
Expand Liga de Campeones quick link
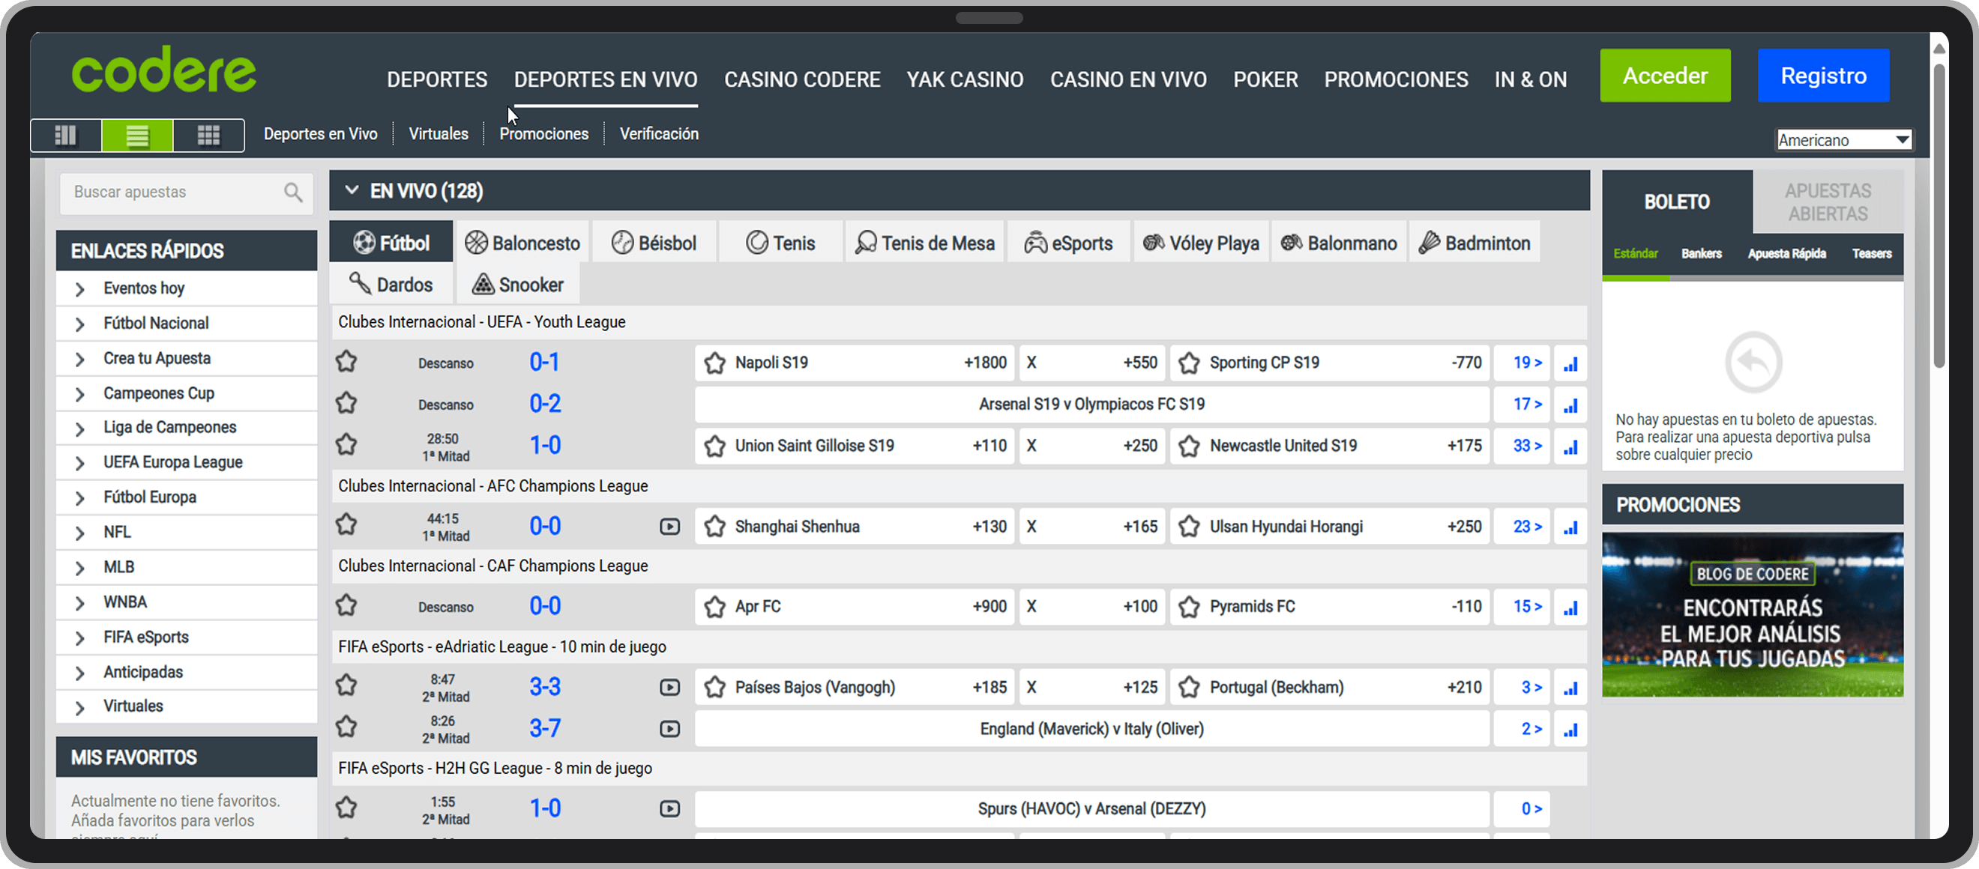pyautogui.click(x=169, y=428)
